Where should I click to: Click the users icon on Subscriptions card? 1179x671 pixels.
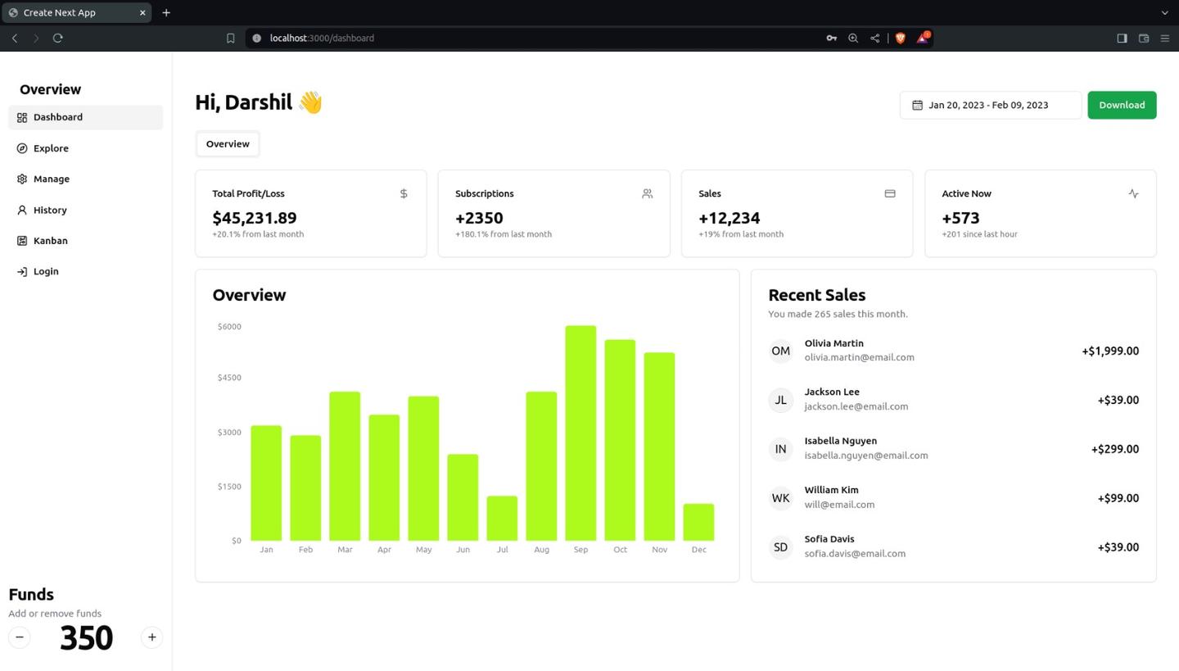tap(647, 193)
